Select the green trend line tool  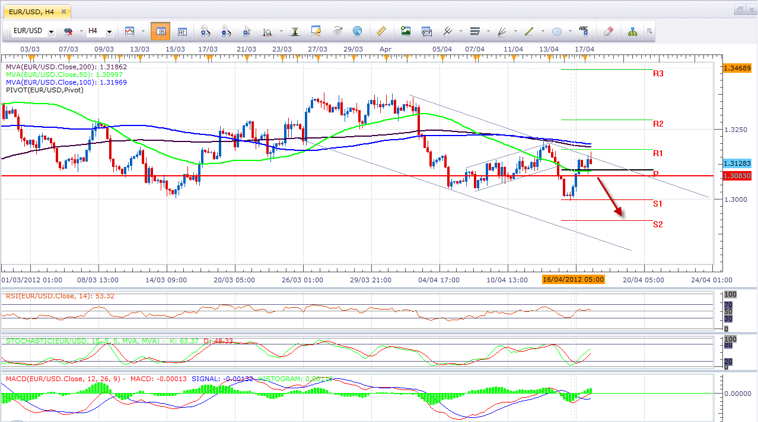530,31
